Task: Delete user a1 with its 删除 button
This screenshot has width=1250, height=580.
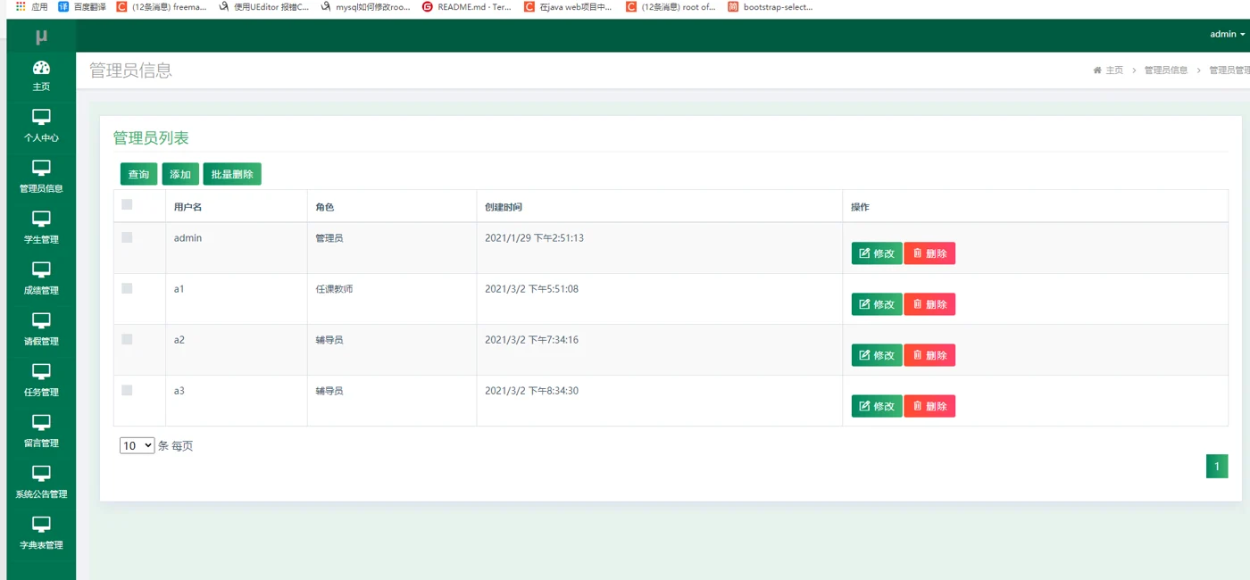Action: [929, 304]
